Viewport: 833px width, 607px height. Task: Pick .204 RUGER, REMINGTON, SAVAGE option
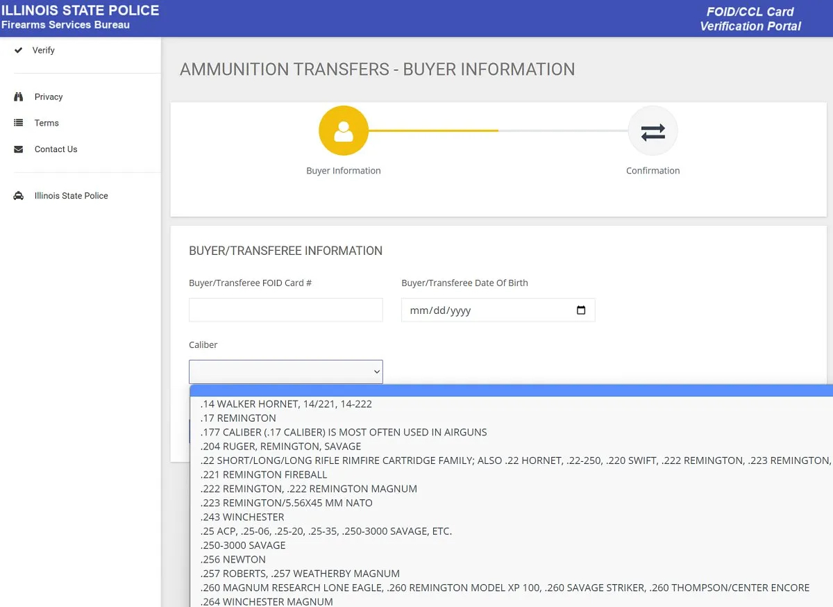click(x=280, y=447)
